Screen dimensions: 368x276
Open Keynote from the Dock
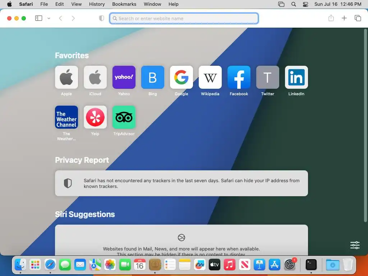click(x=259, y=265)
